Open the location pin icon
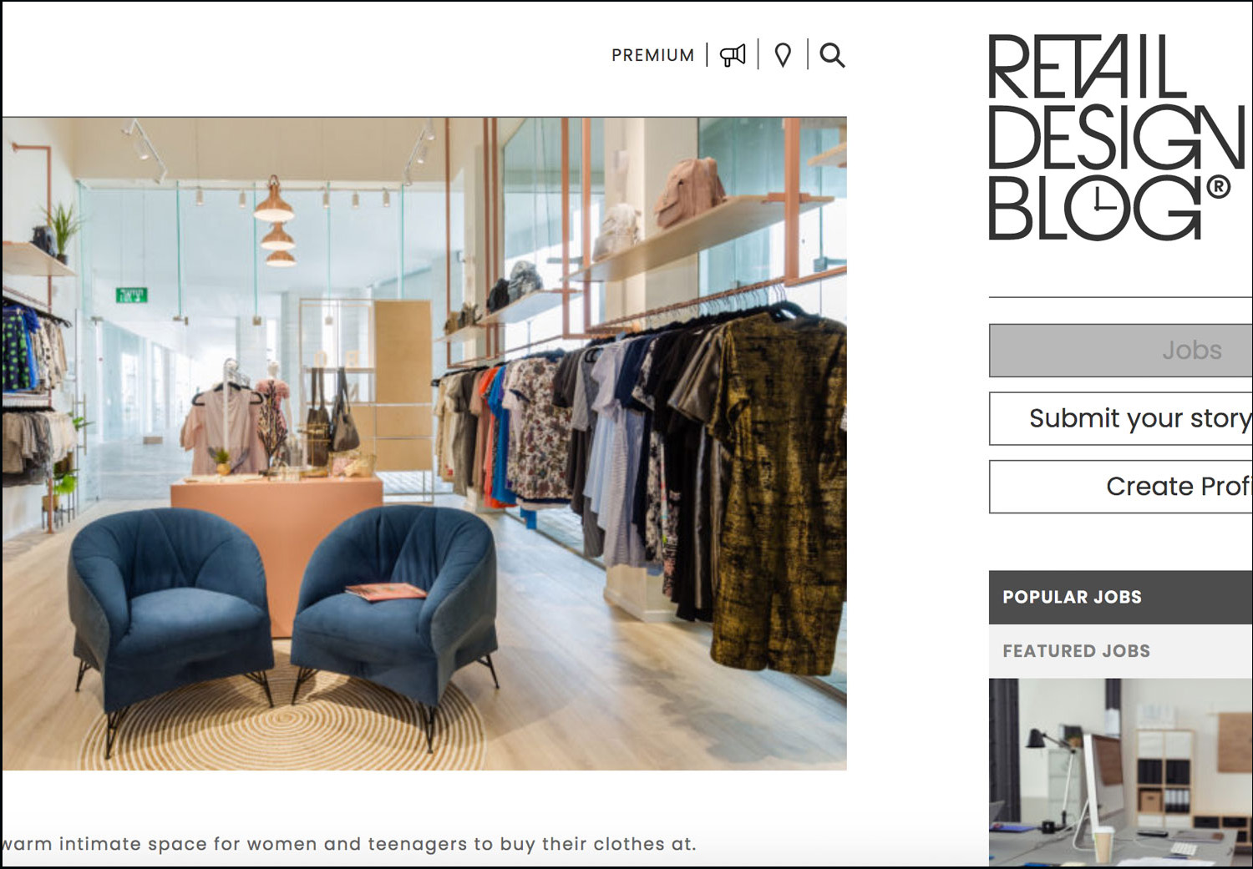Screen dimensions: 1253x869 click(783, 55)
